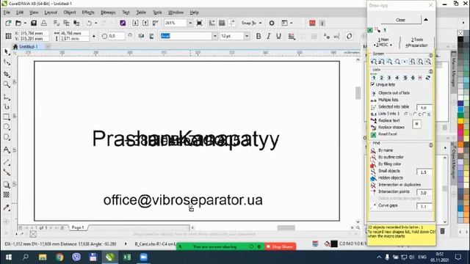Click the Selected into table value field
Screen dimensions: 470x264
click(x=424, y=108)
